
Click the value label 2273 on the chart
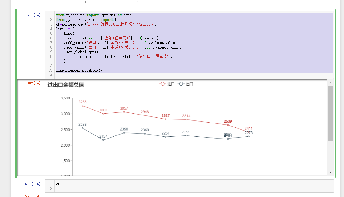click(x=249, y=133)
